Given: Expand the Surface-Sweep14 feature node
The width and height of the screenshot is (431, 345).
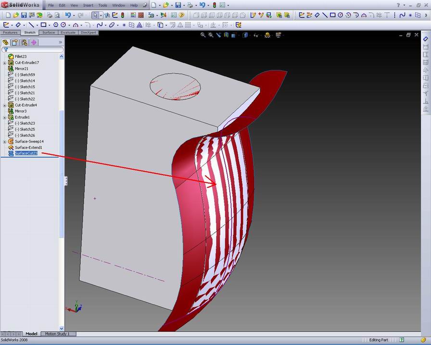Looking at the screenshot, I should [x=4, y=142].
